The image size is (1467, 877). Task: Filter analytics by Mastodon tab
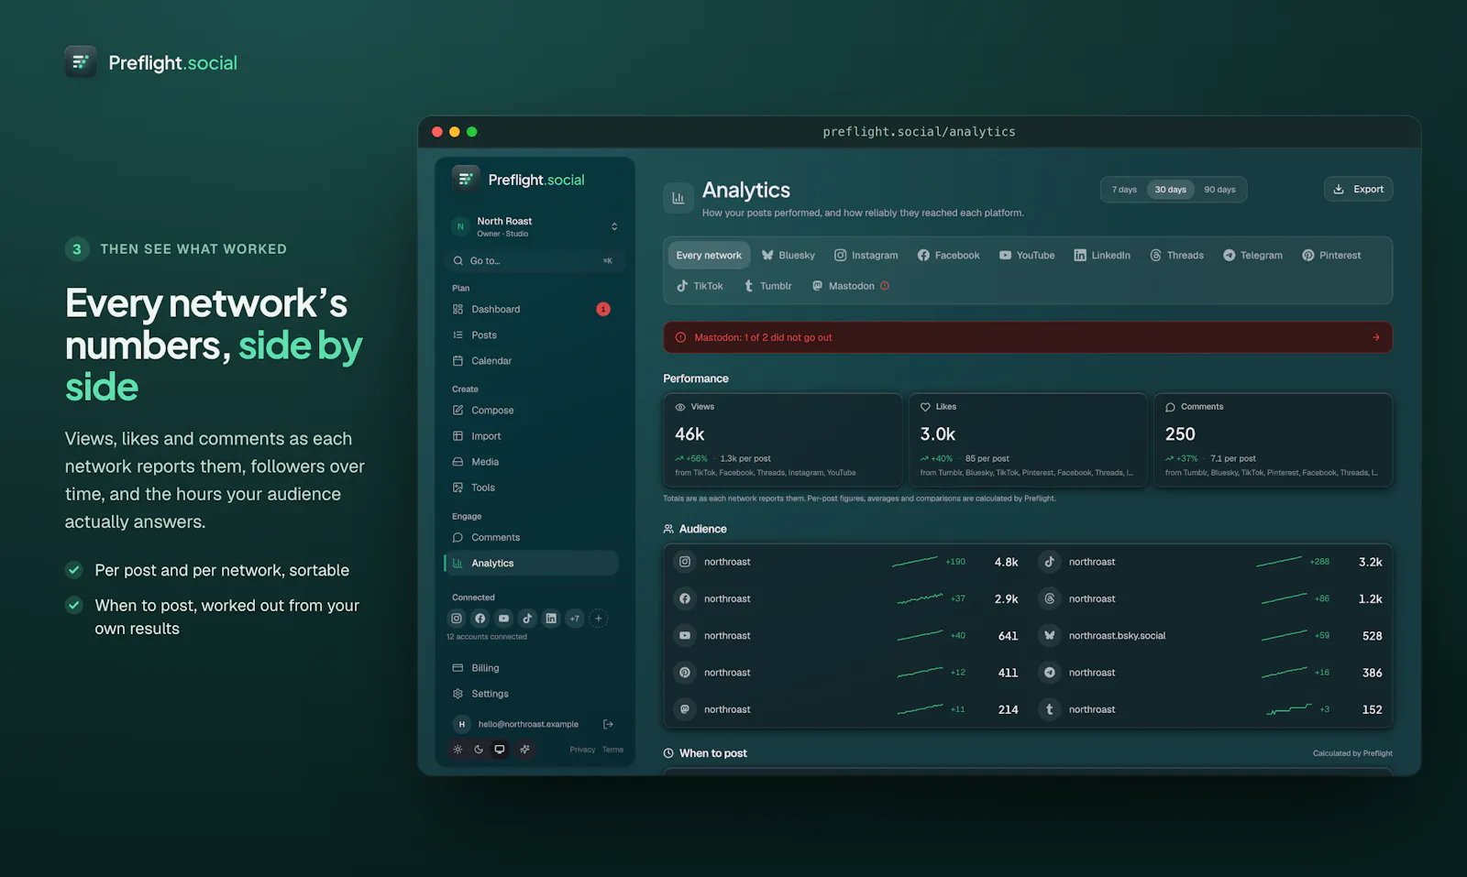point(850,286)
